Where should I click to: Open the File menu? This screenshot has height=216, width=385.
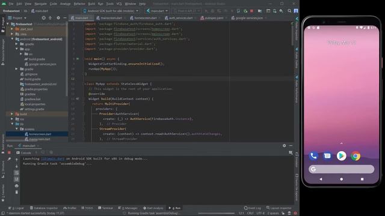click(11, 4)
